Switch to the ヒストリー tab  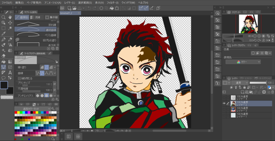click(246, 78)
